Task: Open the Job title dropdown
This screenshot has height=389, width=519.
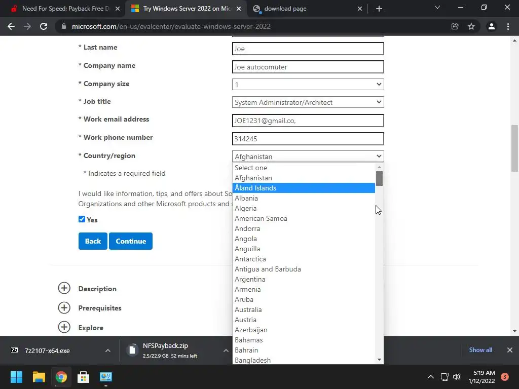Action: 308,102
